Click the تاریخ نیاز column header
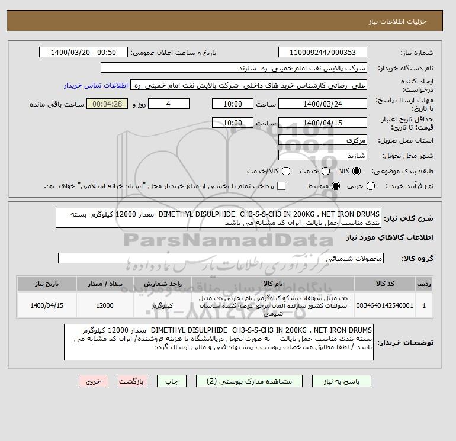The width and height of the screenshot is (456, 441). point(47,284)
